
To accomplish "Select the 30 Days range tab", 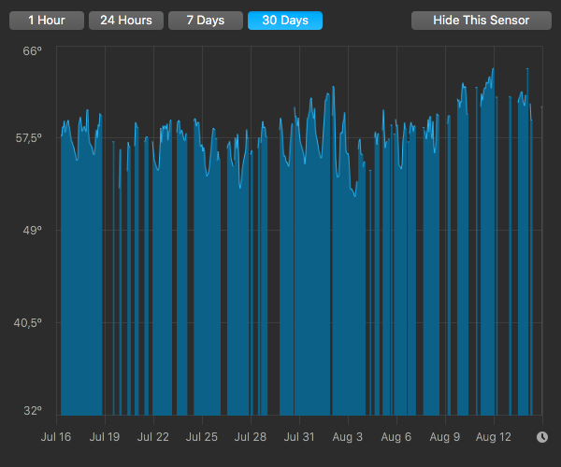I will click(285, 21).
